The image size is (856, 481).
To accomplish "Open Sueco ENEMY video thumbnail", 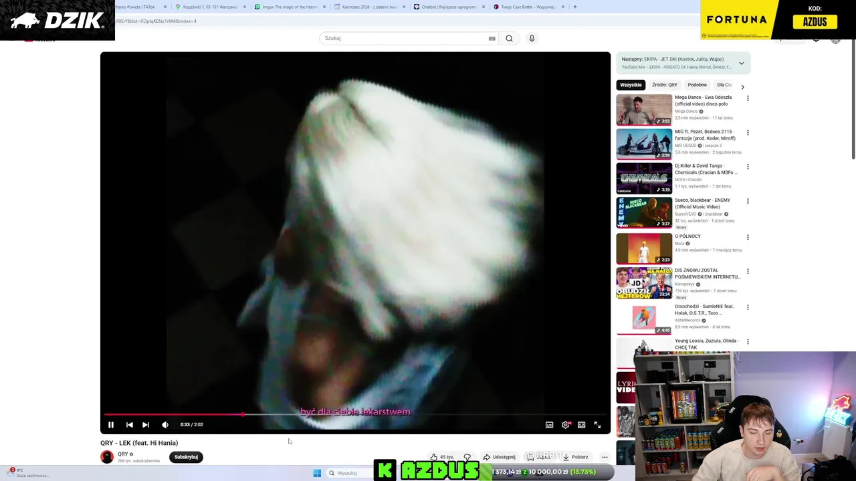I will click(x=644, y=212).
